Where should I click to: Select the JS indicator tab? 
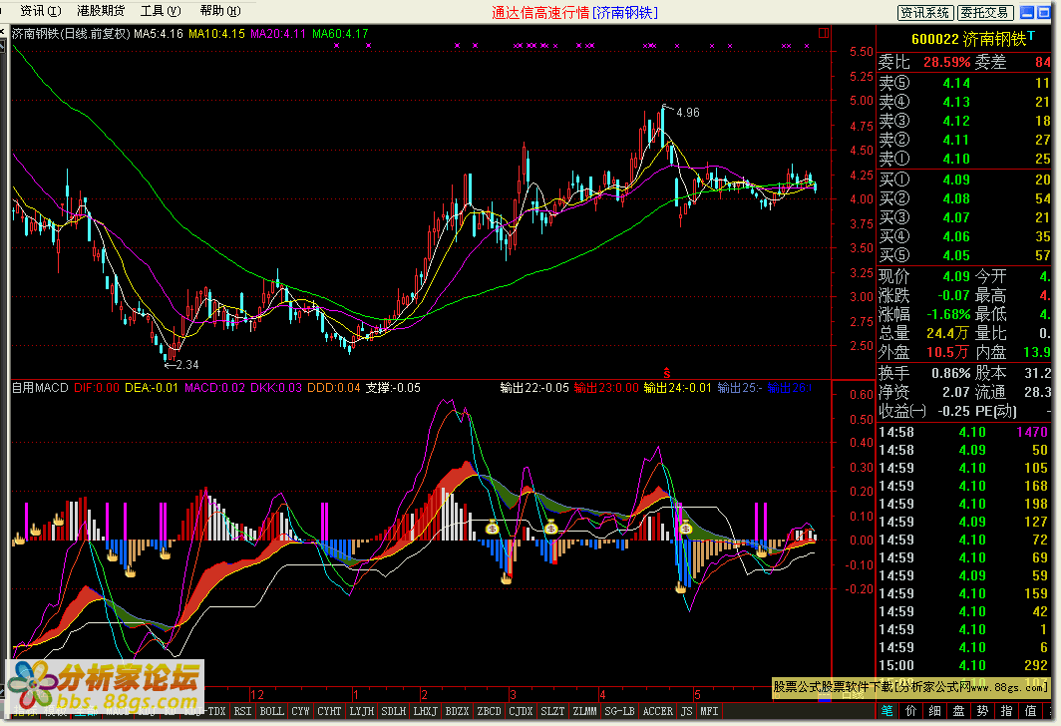click(x=687, y=711)
